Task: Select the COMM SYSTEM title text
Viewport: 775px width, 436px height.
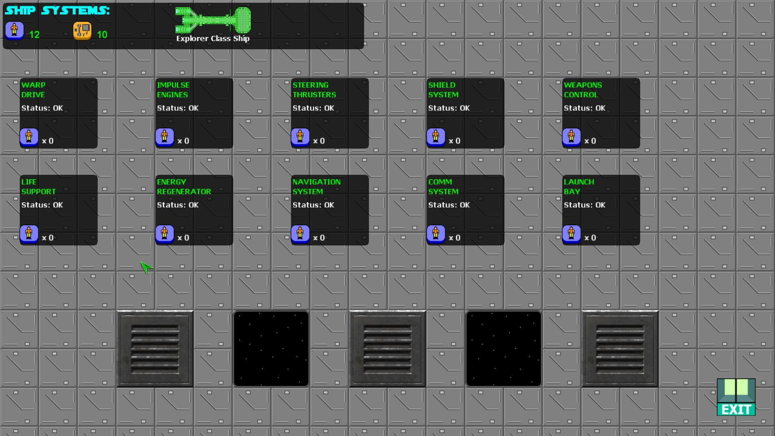Action: (x=443, y=187)
